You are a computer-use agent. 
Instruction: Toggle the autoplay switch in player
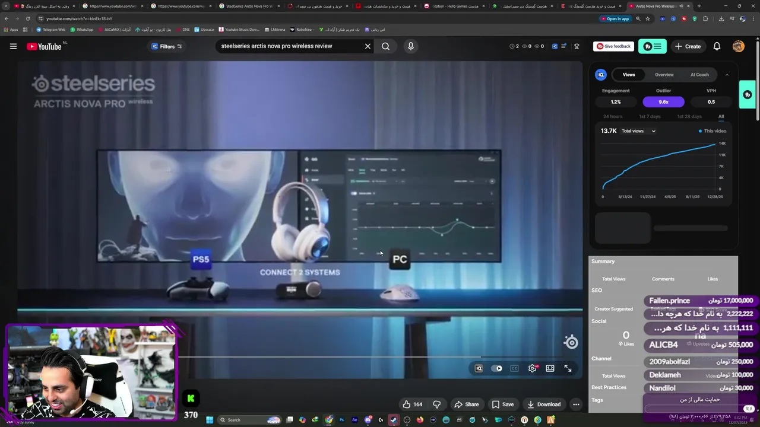[x=497, y=368]
